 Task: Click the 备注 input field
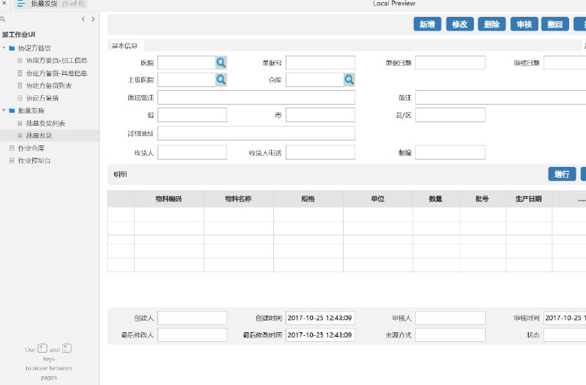(501, 97)
